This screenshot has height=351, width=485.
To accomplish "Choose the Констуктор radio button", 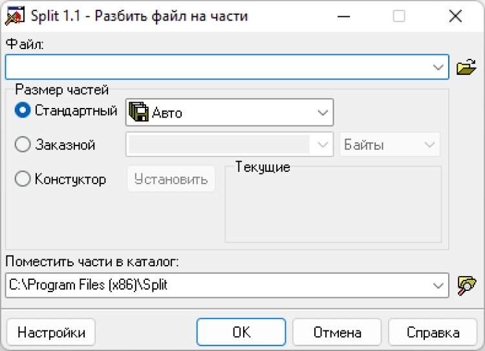I will pos(23,179).
